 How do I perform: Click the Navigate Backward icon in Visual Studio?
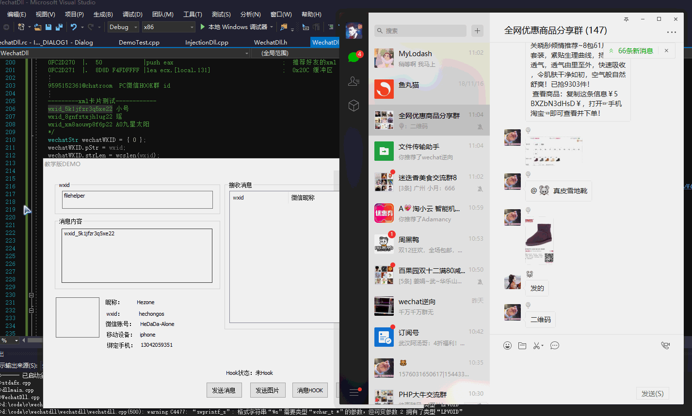point(6,27)
